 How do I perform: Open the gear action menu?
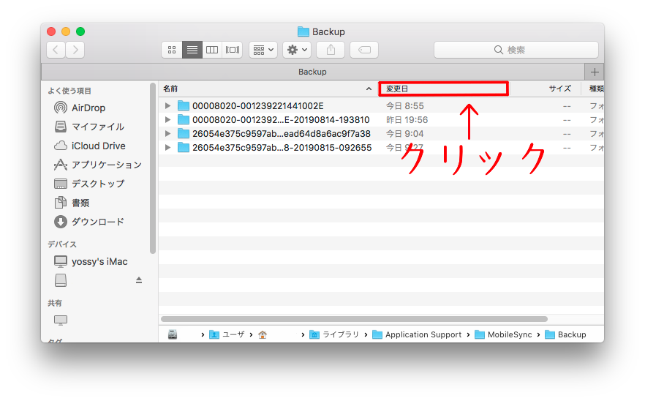pos(297,50)
